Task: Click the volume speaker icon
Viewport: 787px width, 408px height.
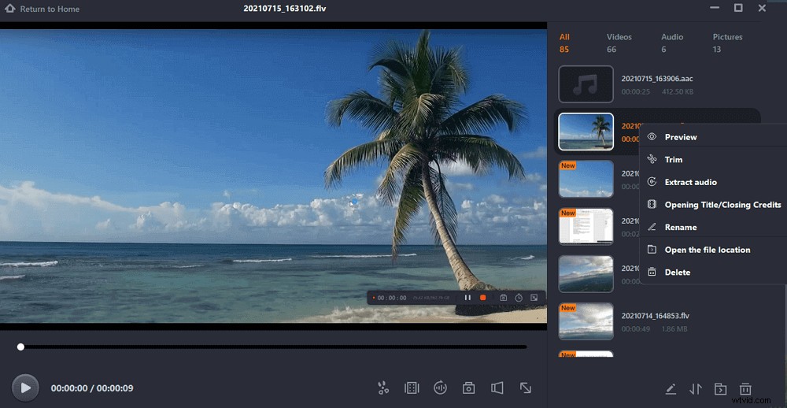Action: (497, 388)
